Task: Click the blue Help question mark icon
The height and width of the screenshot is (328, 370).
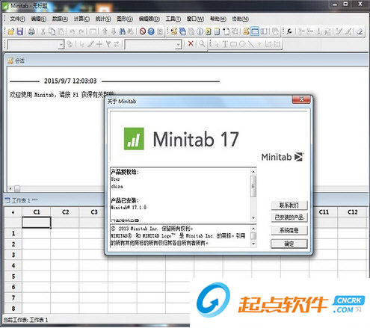Action: 151,31
